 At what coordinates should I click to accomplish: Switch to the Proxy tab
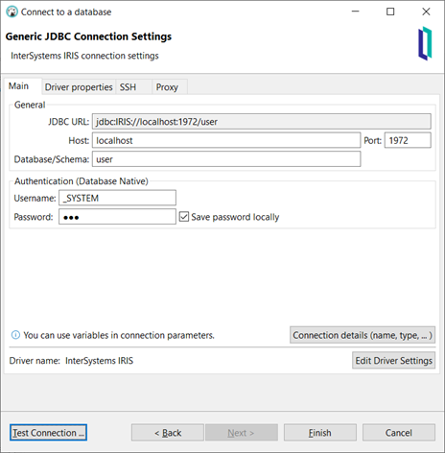(x=167, y=87)
